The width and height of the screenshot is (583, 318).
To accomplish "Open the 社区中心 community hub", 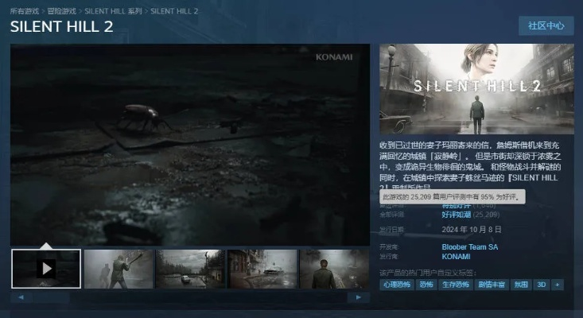I will click(x=546, y=25).
